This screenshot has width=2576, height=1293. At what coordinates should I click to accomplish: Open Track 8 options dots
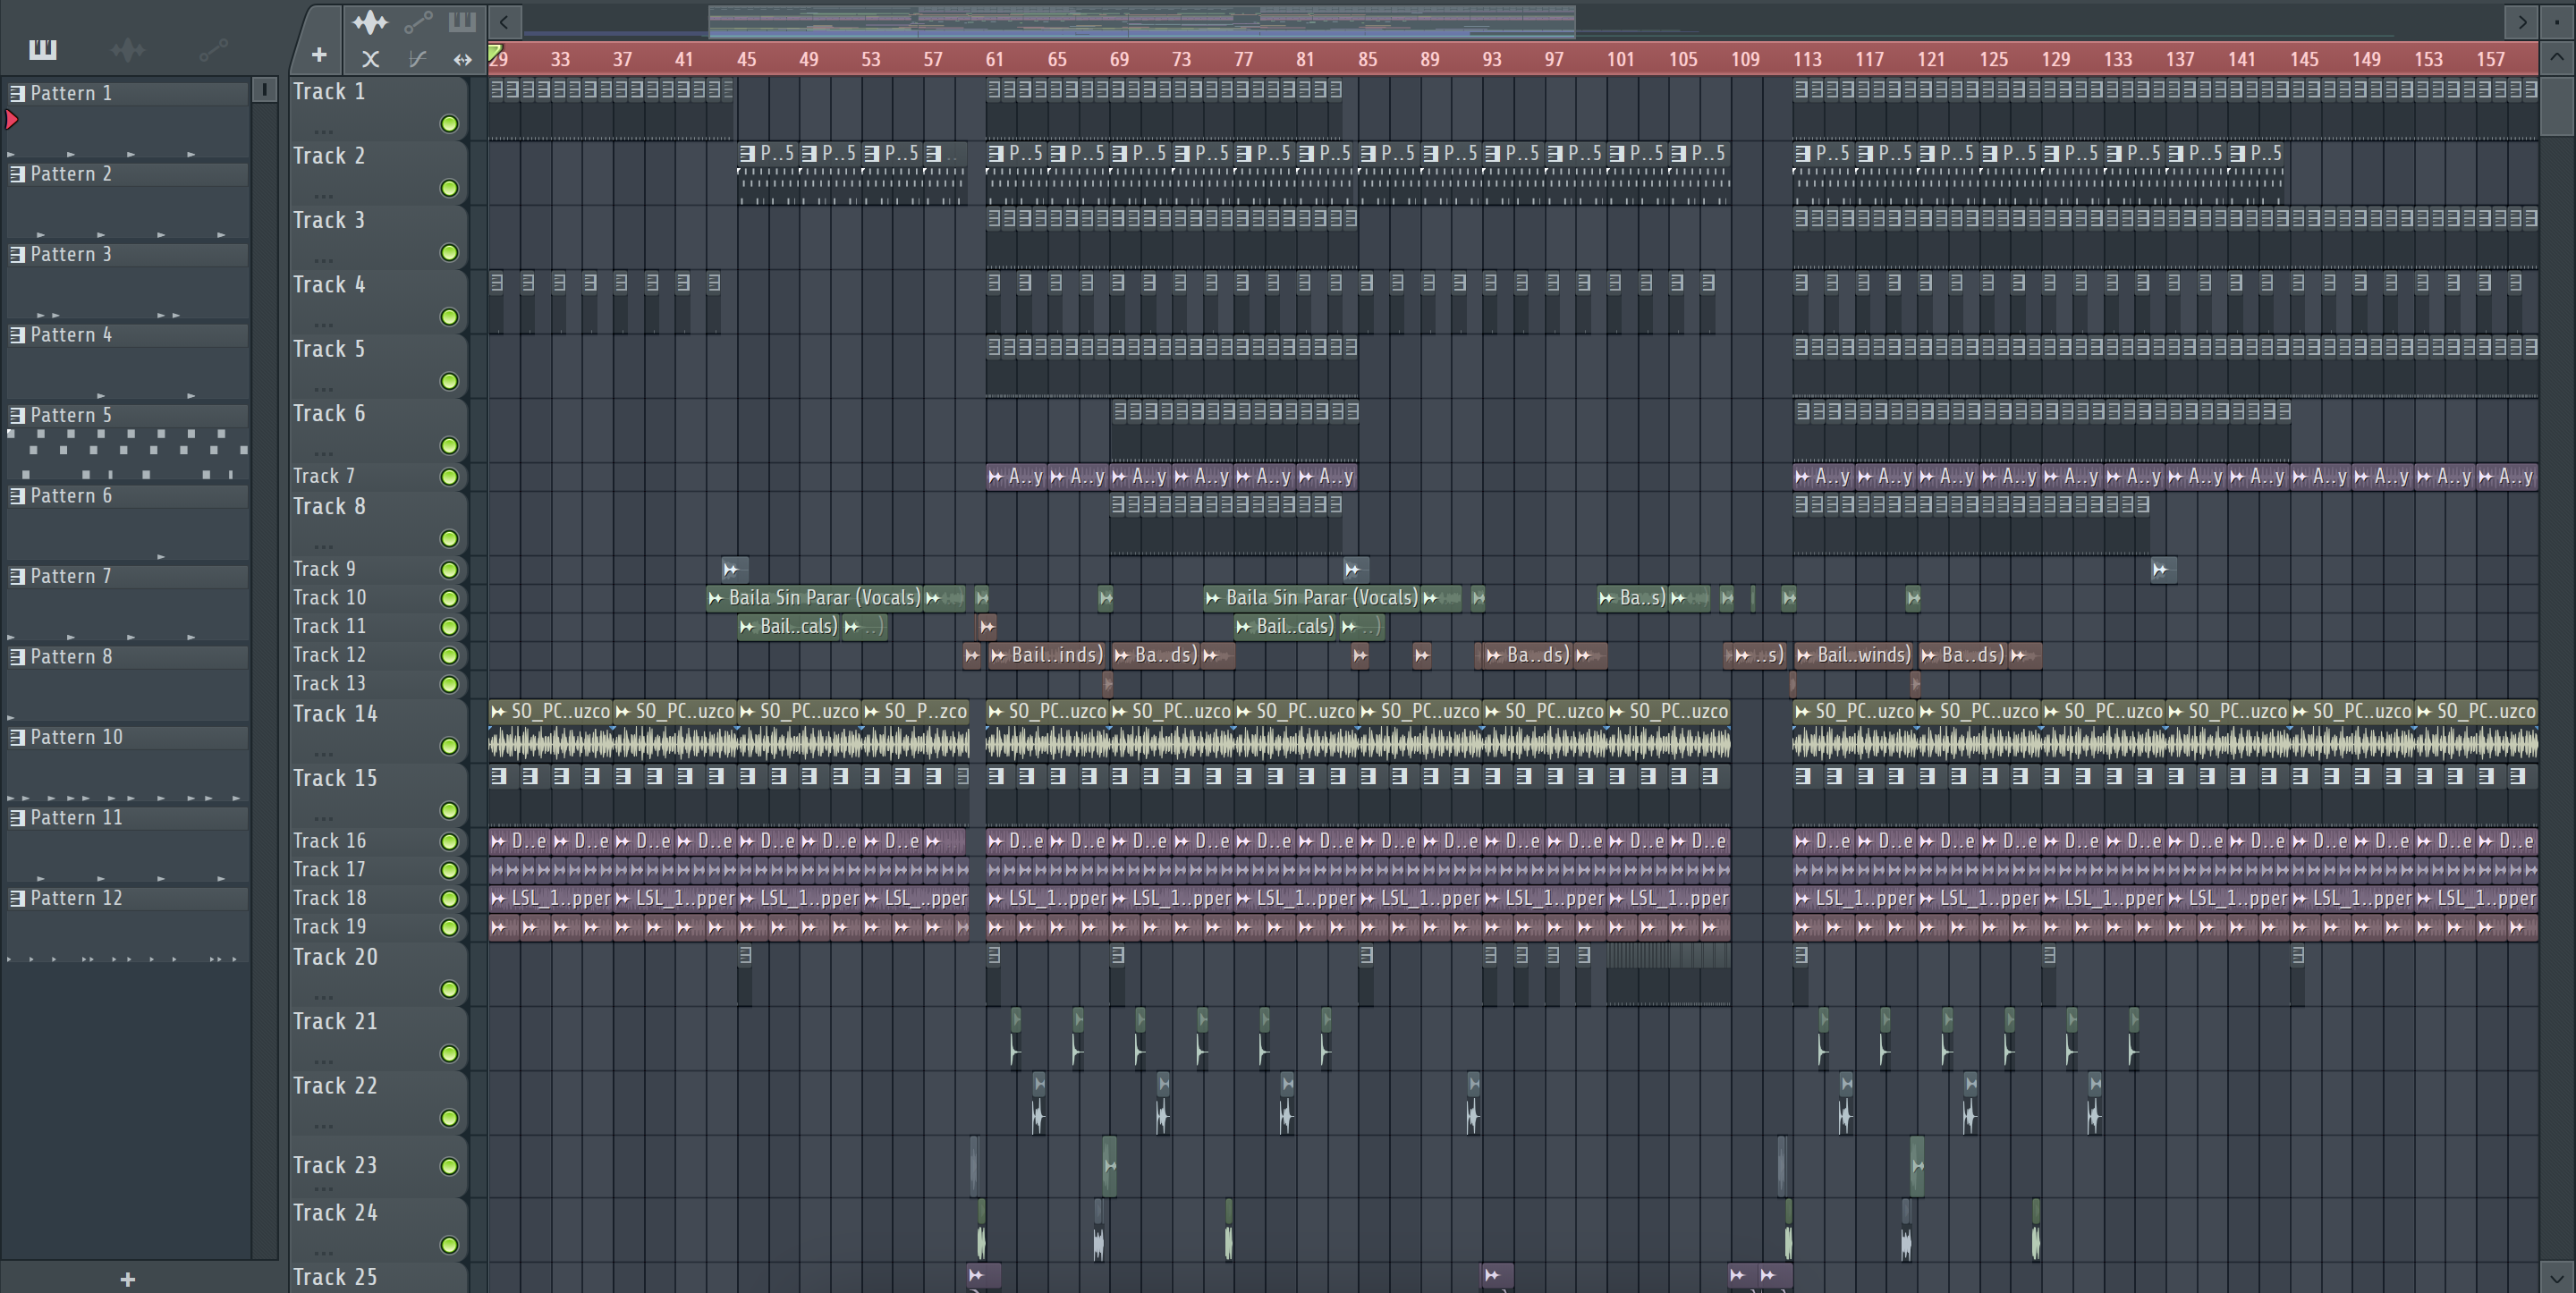(x=322, y=546)
